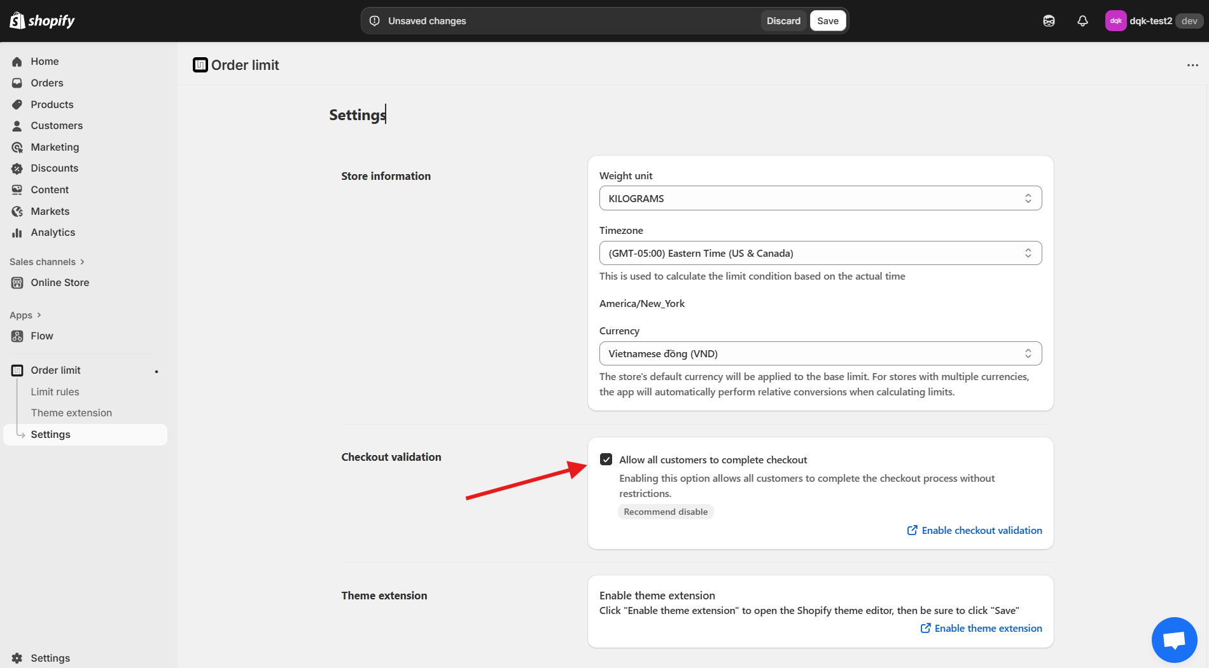Open the Currency dropdown
The width and height of the screenshot is (1209, 668).
pyautogui.click(x=820, y=353)
